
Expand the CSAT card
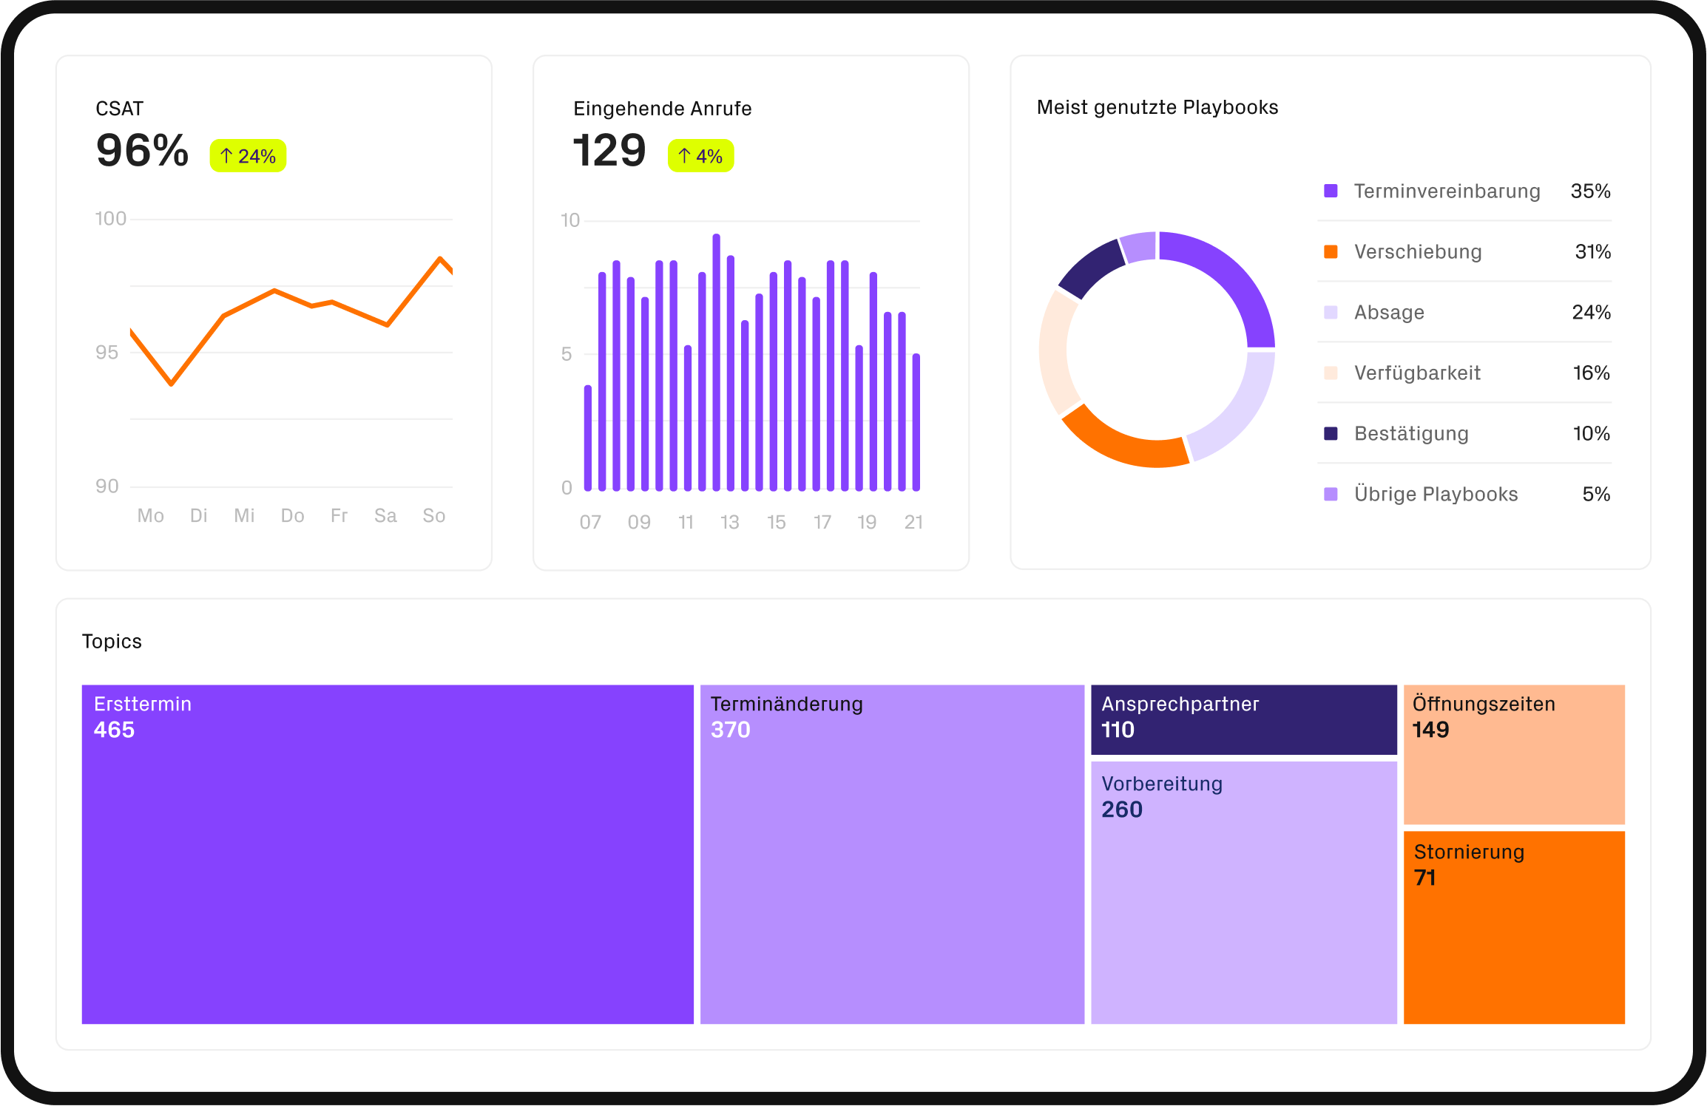tap(119, 108)
